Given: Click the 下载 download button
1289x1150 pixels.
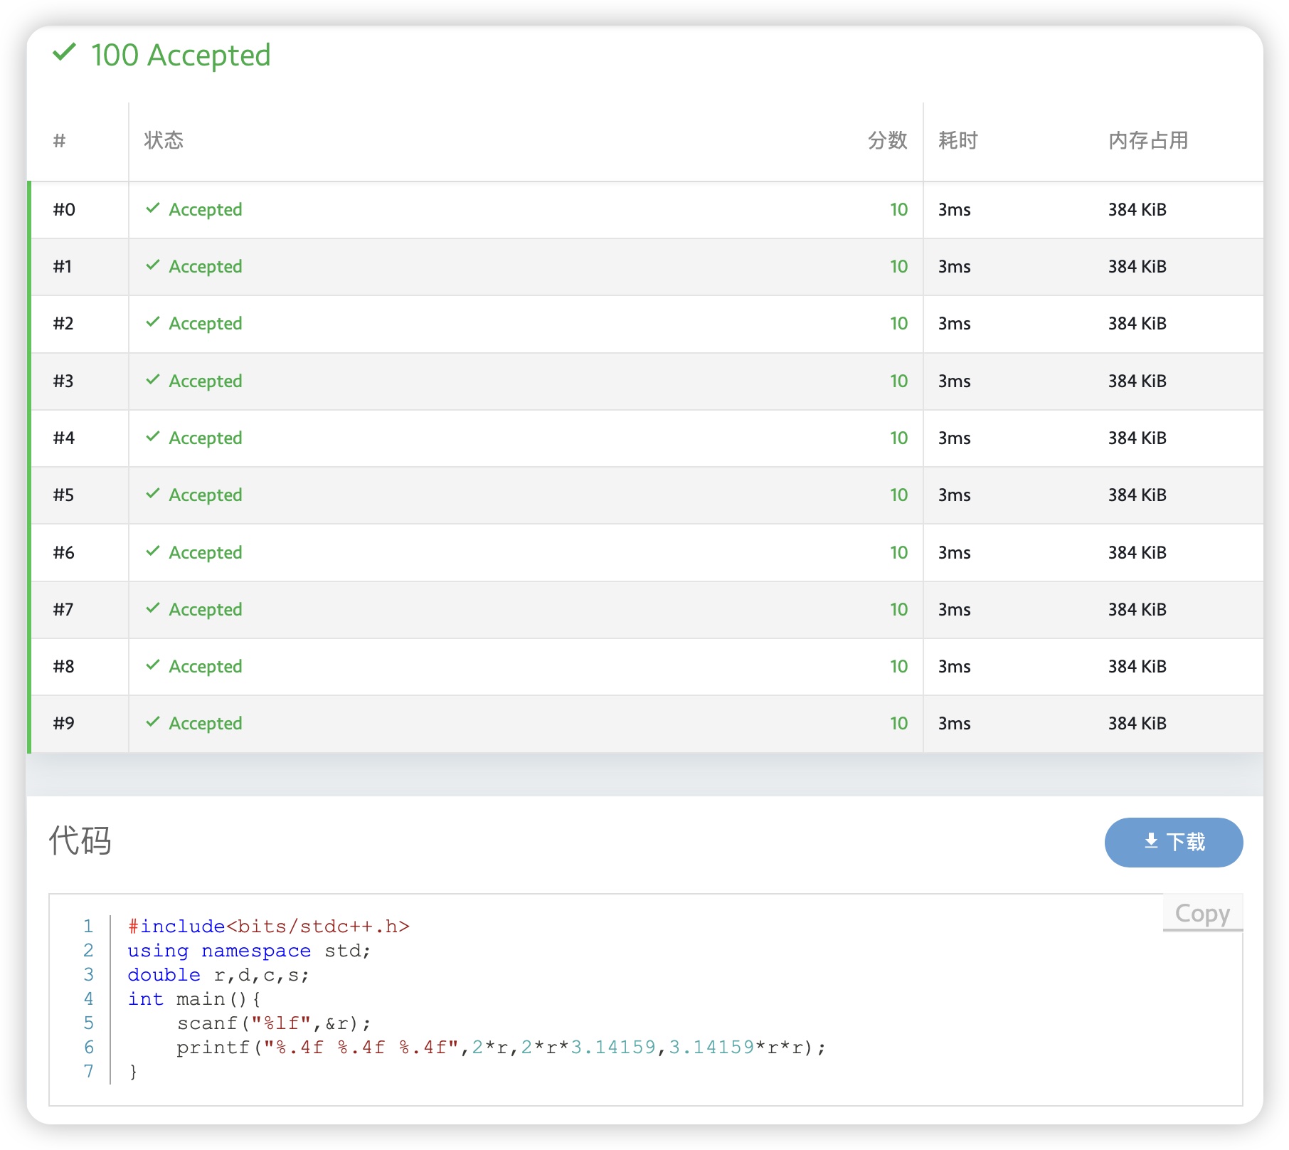Looking at the screenshot, I should tap(1173, 842).
